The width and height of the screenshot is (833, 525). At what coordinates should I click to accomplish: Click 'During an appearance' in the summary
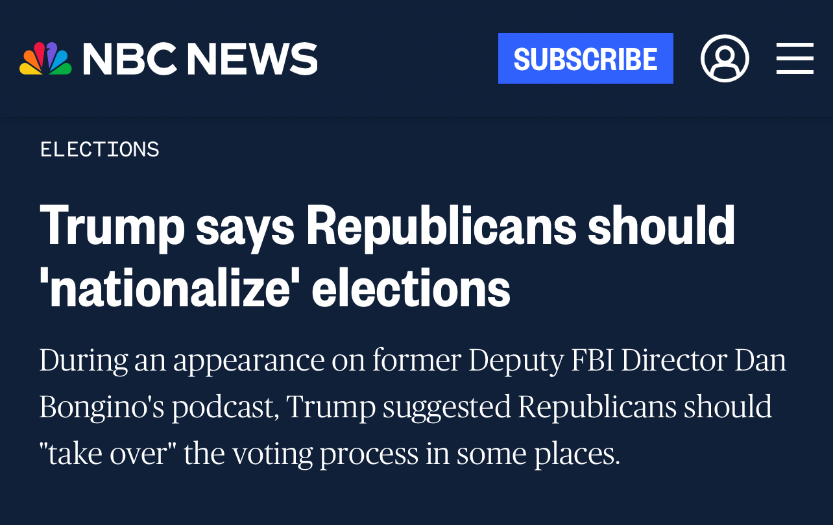(182, 360)
